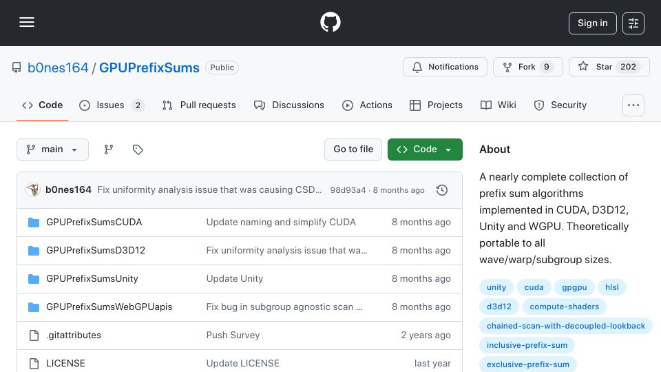Click the '2 years ago' timestamp for .gitattributes
Image resolution: width=661 pixels, height=372 pixels.
point(426,335)
